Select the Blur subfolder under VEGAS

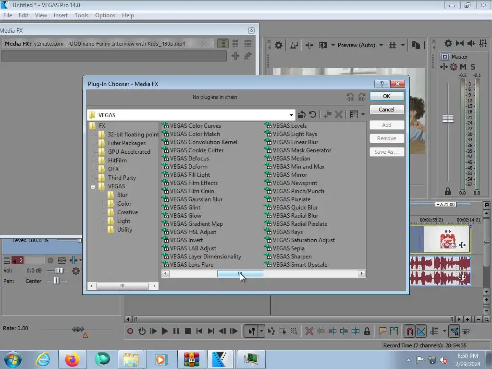(x=122, y=195)
